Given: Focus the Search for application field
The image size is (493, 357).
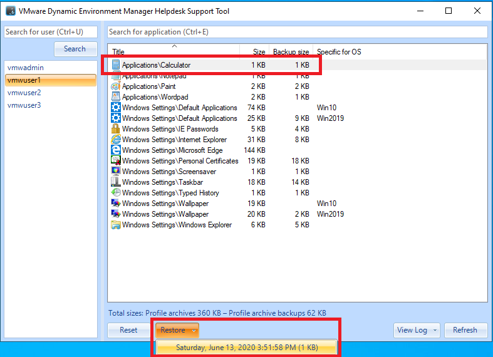Looking at the screenshot, I should tap(297, 32).
